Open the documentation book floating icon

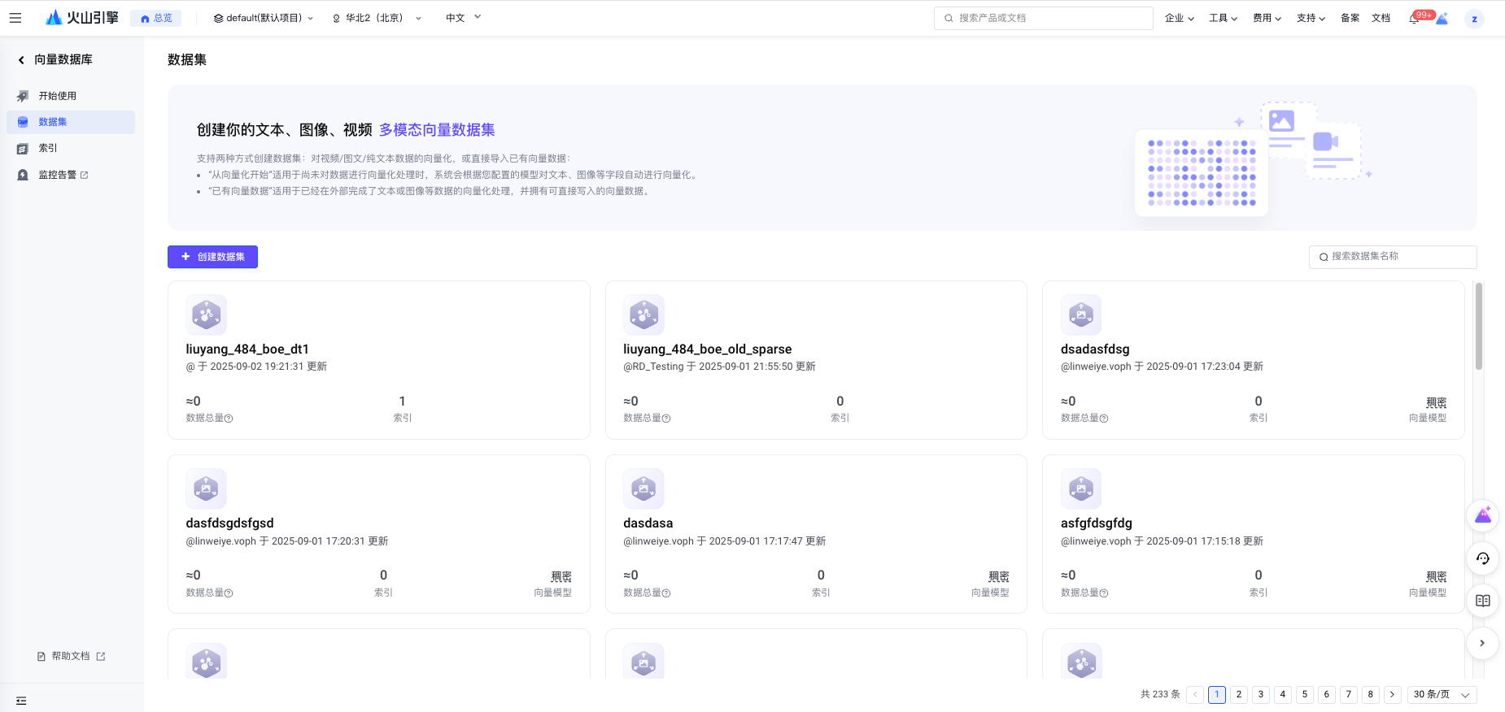1483,601
